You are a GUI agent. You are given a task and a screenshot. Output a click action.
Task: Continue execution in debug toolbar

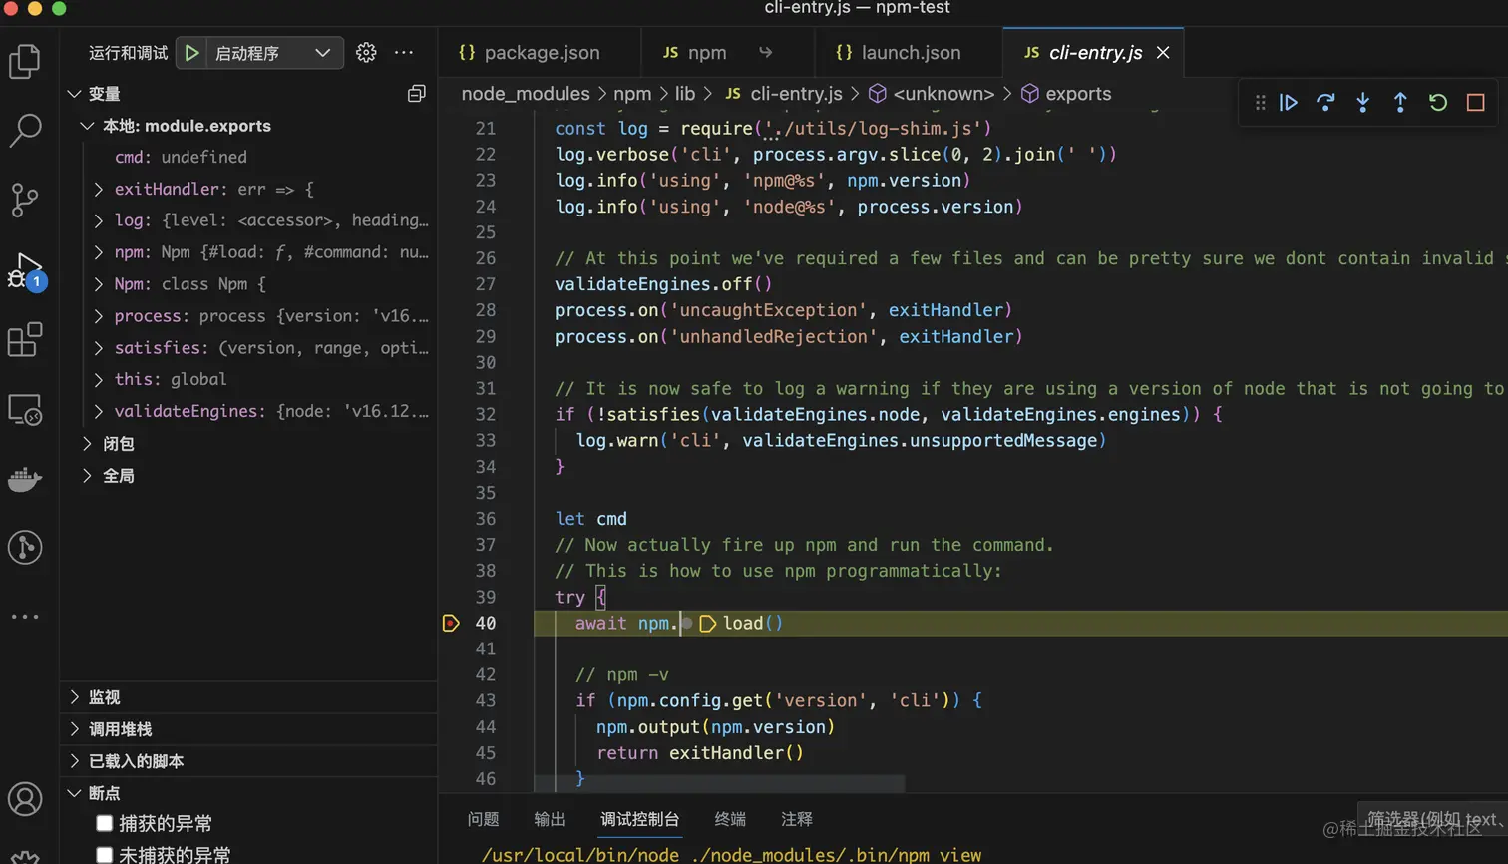(1289, 102)
